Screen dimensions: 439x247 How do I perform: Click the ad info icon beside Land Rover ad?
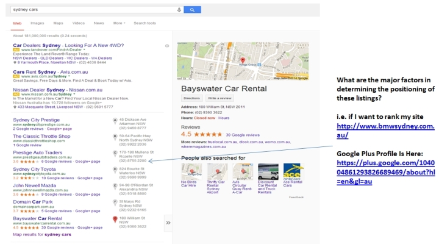[x=167, y=46]
